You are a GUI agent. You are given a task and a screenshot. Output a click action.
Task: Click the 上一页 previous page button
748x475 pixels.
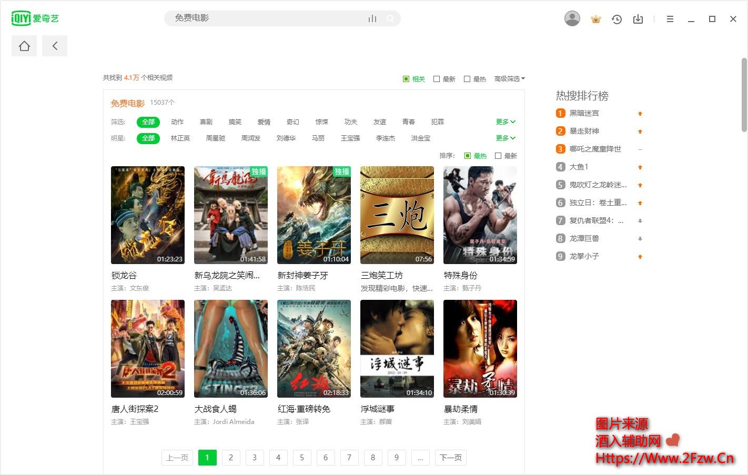point(177,458)
